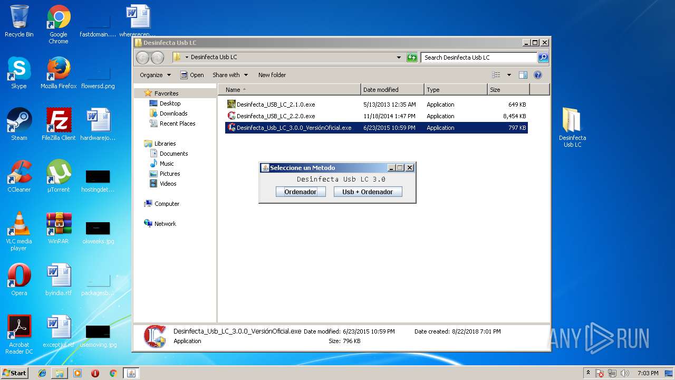Select Desinfecta_USB_LC_2.1.0.exe file
The image size is (675, 380).
pos(377,104)
